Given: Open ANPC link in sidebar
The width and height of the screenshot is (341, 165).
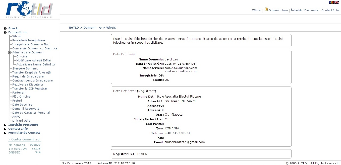Looking at the screenshot, I should [x=16, y=117].
